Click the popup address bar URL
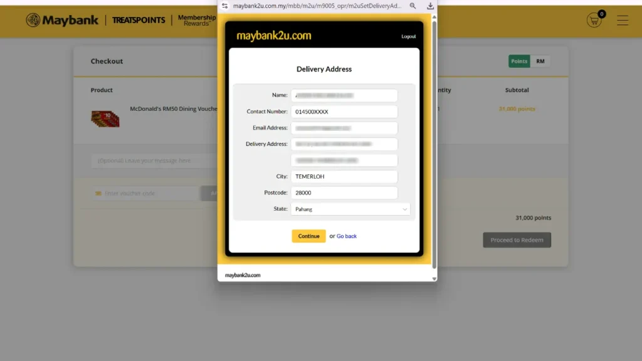642x361 pixels. (x=317, y=6)
